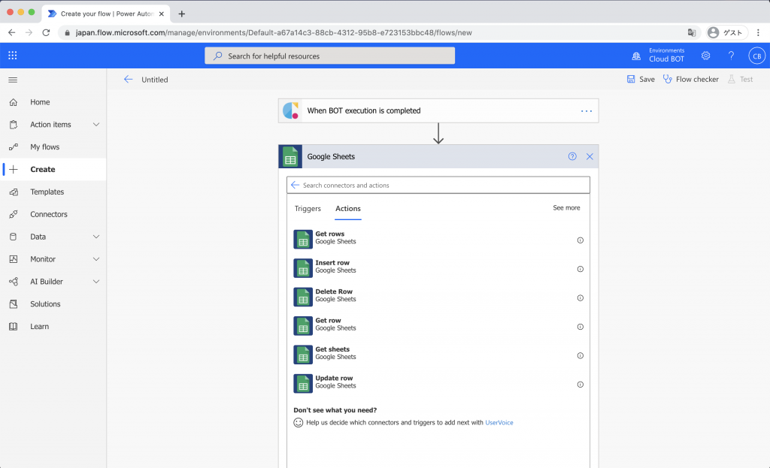Click the Google Sheets help icon
Screen dimensions: 770x468
572,156
